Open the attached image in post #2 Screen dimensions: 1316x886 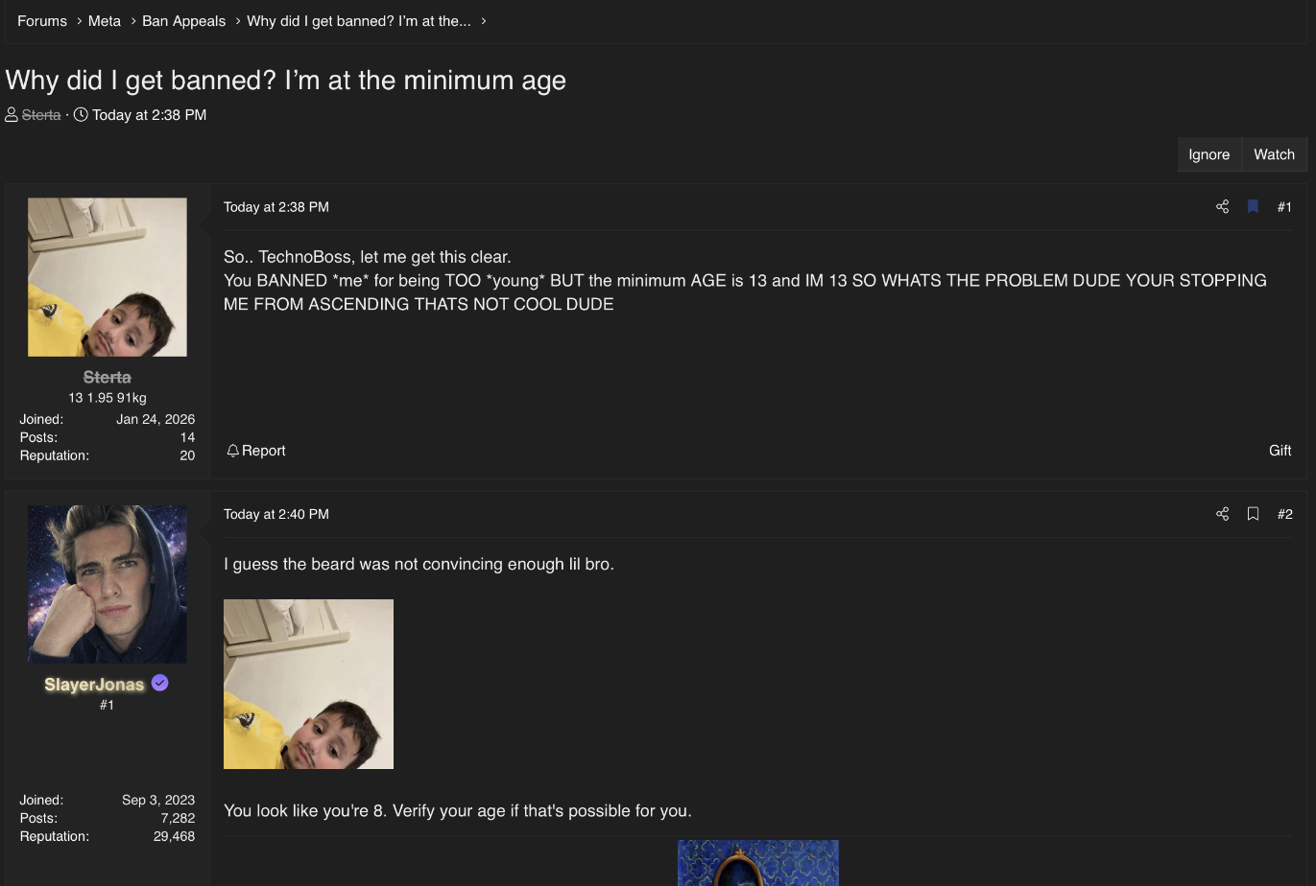(308, 684)
